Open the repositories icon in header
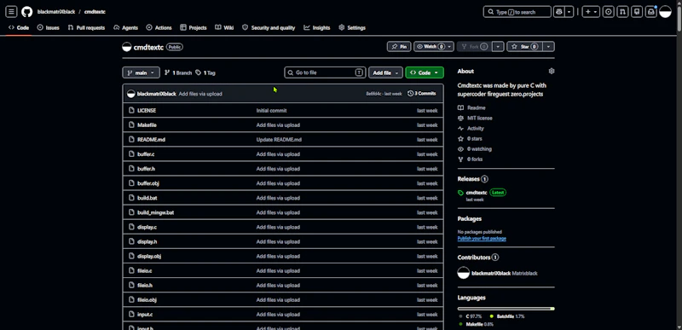 tap(637, 12)
